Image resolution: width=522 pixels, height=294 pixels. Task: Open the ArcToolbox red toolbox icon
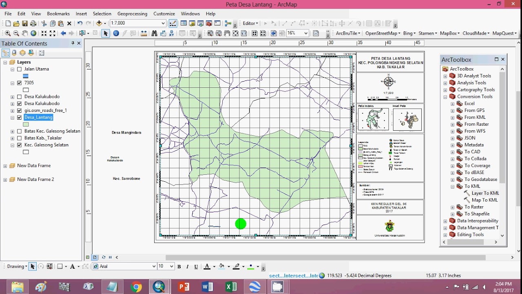[x=209, y=23]
